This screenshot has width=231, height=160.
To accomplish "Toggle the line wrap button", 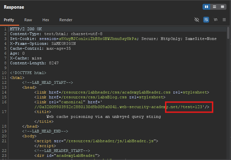I will (206, 19).
